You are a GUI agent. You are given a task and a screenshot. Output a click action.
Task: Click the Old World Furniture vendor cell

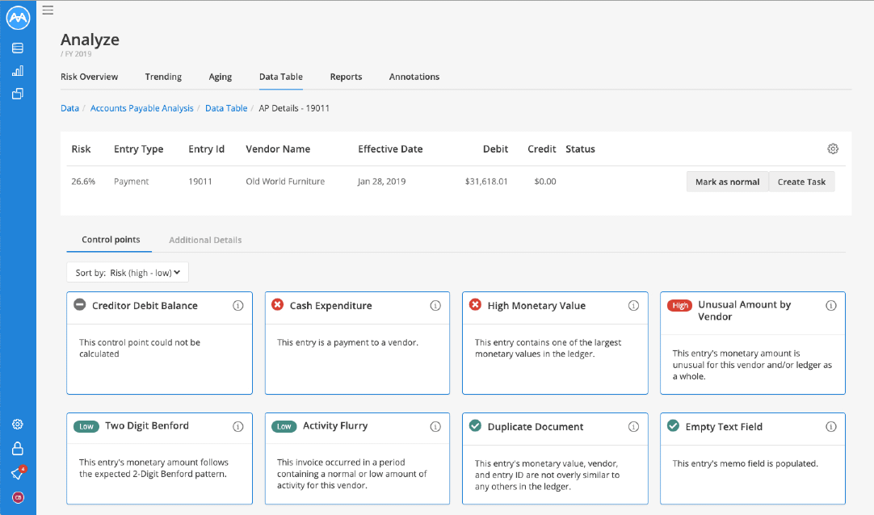[285, 182]
